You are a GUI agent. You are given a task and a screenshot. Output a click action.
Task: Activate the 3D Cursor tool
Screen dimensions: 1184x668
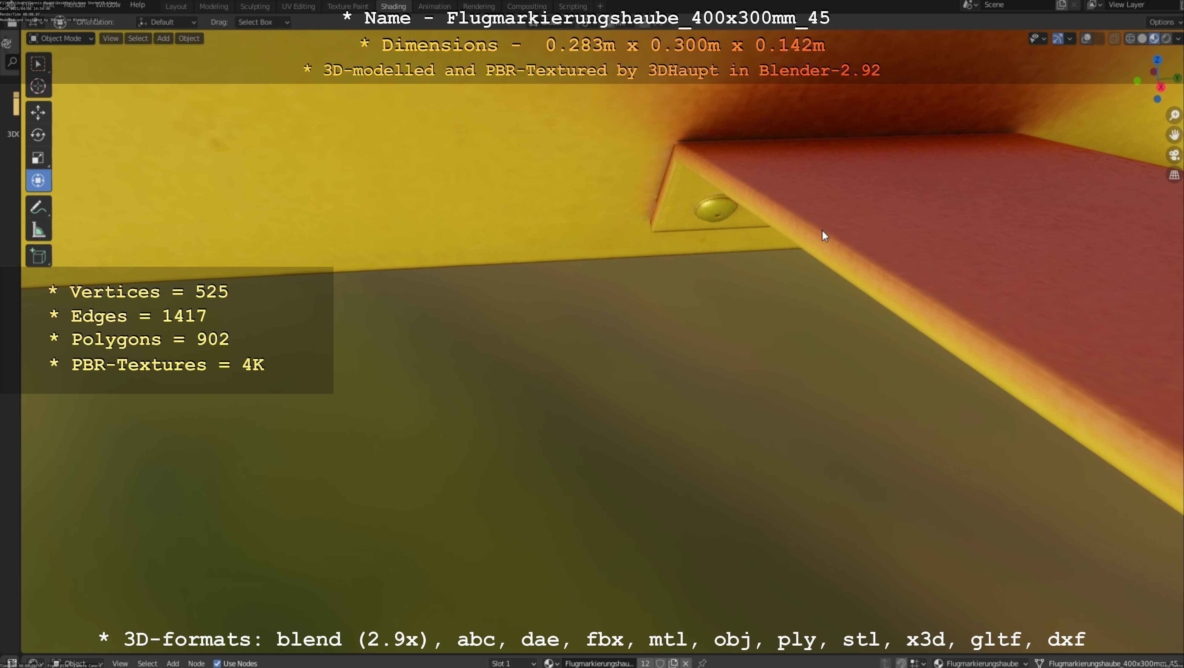pos(38,86)
